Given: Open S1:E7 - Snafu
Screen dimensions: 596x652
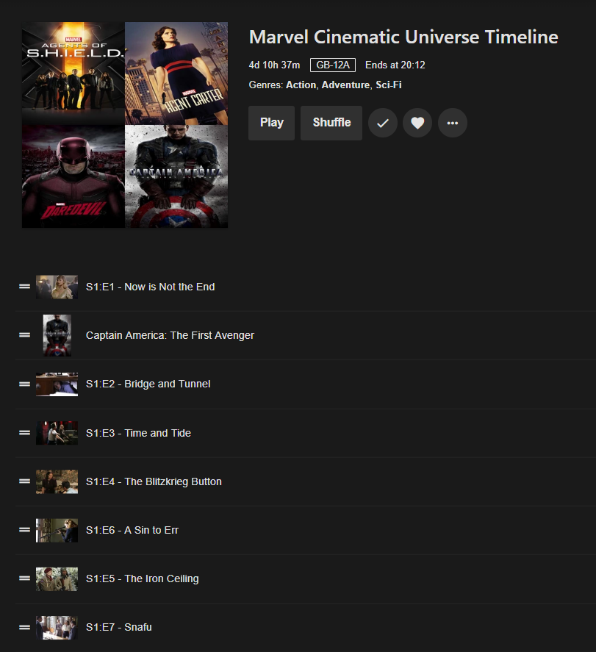Looking at the screenshot, I should pos(119,627).
